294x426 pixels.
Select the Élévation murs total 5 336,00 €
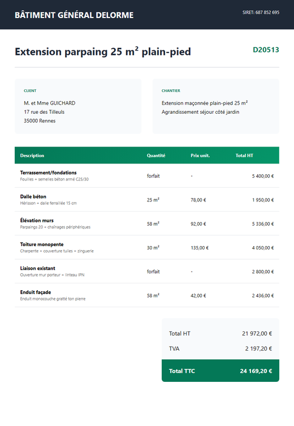263,224
